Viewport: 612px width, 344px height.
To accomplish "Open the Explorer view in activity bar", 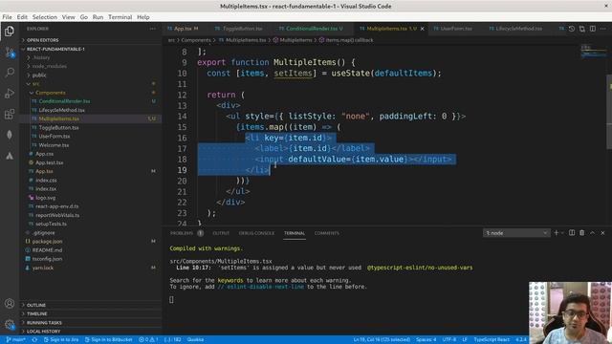I will (10, 31).
